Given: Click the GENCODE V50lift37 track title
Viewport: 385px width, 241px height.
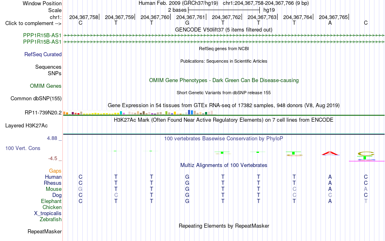Looking at the screenshot, I should pyautogui.click(x=224, y=30).
